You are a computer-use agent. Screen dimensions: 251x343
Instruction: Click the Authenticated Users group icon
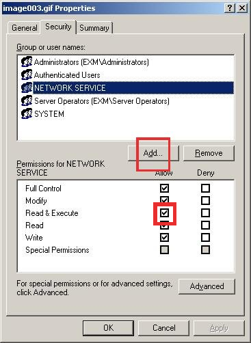(x=27, y=74)
